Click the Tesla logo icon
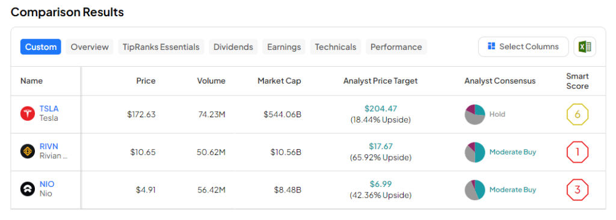The image size is (616, 220). (28, 114)
